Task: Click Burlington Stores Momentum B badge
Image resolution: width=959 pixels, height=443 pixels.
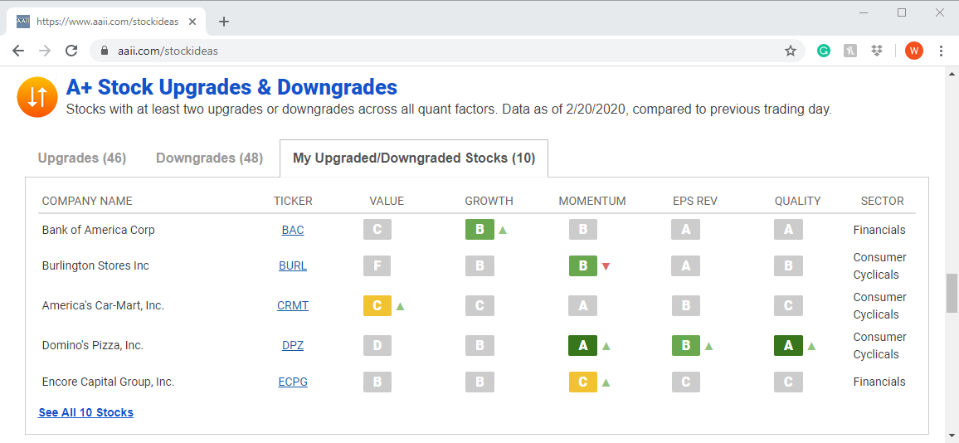Action: [x=583, y=266]
